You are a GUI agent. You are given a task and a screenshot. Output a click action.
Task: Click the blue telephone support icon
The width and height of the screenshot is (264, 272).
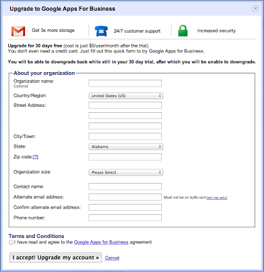pos(101,31)
